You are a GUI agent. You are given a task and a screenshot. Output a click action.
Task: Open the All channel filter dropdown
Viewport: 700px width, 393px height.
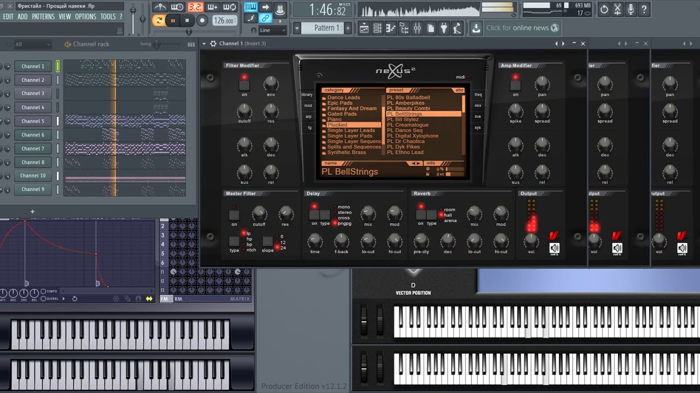click(x=32, y=44)
